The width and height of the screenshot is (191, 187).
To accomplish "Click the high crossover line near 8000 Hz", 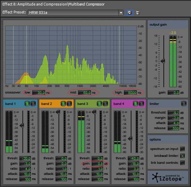I will (119, 55).
